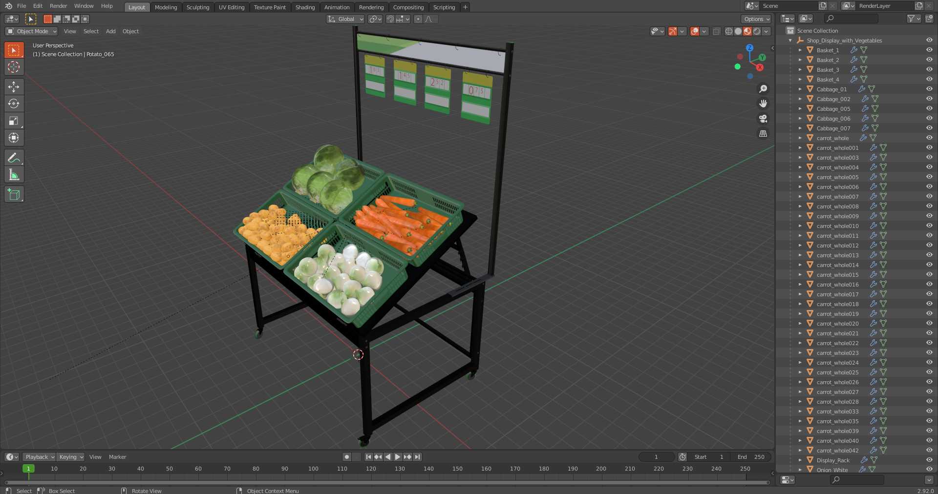Expand the Cabbage_005 tree item

(x=800, y=109)
